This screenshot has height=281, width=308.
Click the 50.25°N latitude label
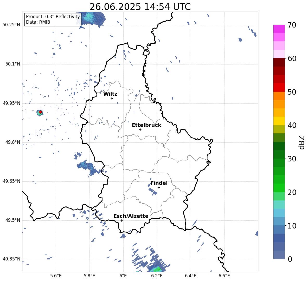pos(11,25)
